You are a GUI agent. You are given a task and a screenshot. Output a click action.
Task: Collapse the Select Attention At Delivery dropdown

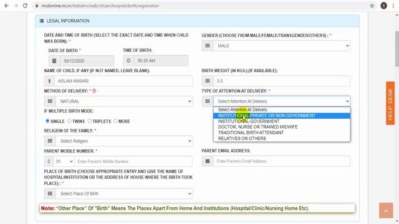click(x=282, y=101)
